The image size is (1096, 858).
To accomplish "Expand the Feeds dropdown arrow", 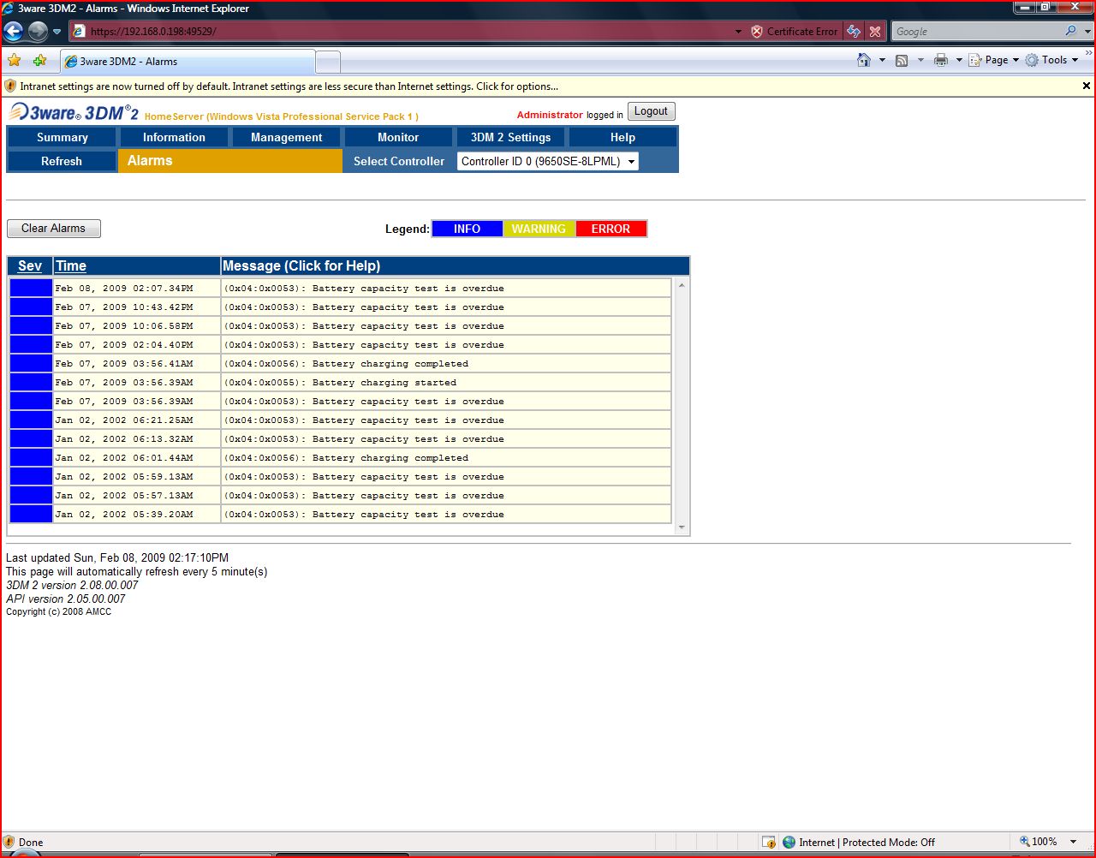I will tap(920, 60).
